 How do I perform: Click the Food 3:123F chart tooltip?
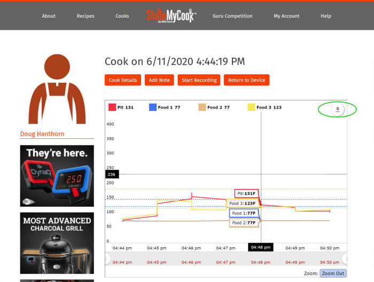click(243, 203)
